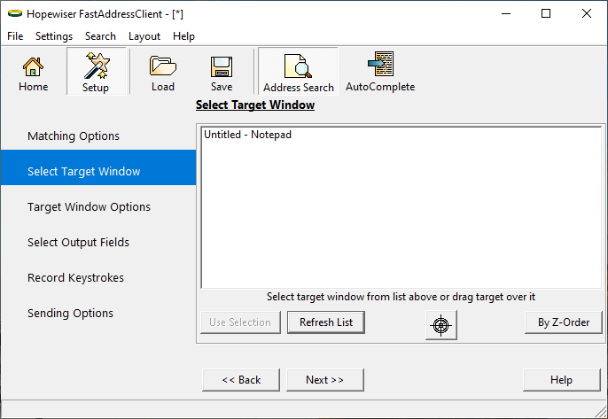Select 'Untitled - Notepad' in the window list
This screenshot has height=419, width=608.
click(248, 135)
